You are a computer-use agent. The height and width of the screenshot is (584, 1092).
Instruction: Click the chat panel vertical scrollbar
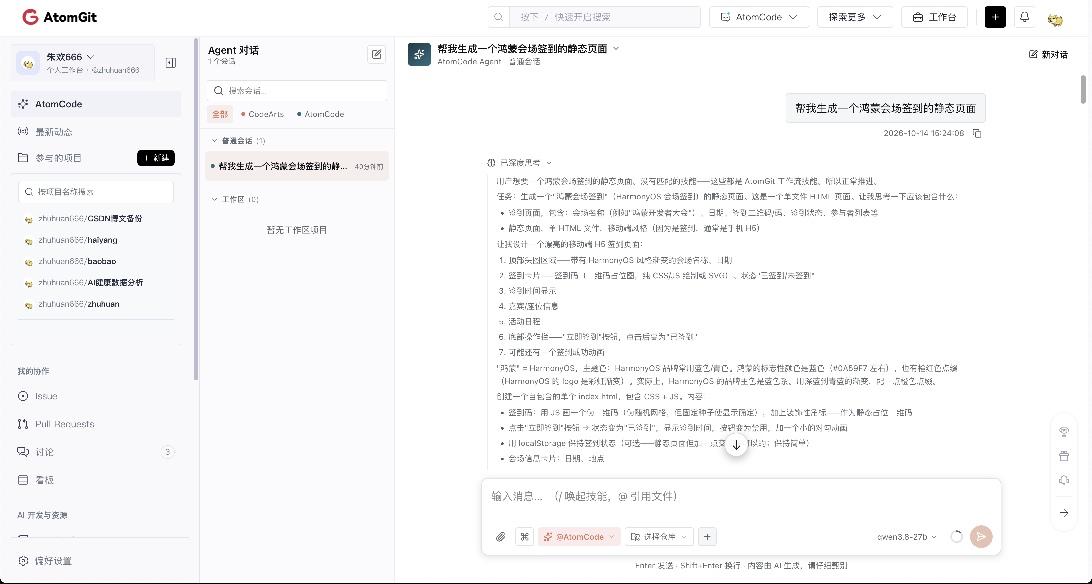pos(1083,89)
